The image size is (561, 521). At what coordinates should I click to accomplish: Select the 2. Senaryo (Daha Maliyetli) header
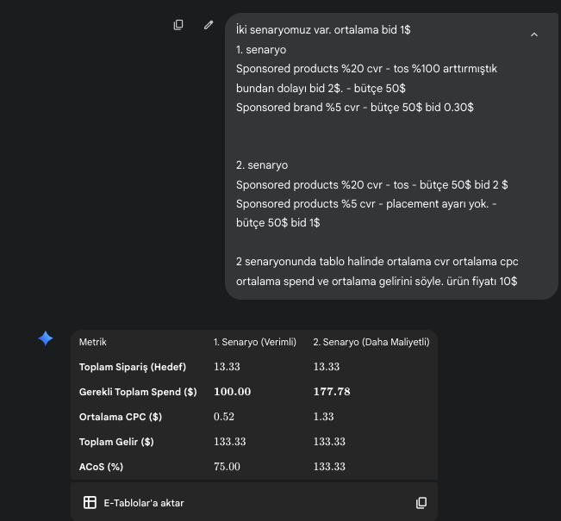[371, 342]
